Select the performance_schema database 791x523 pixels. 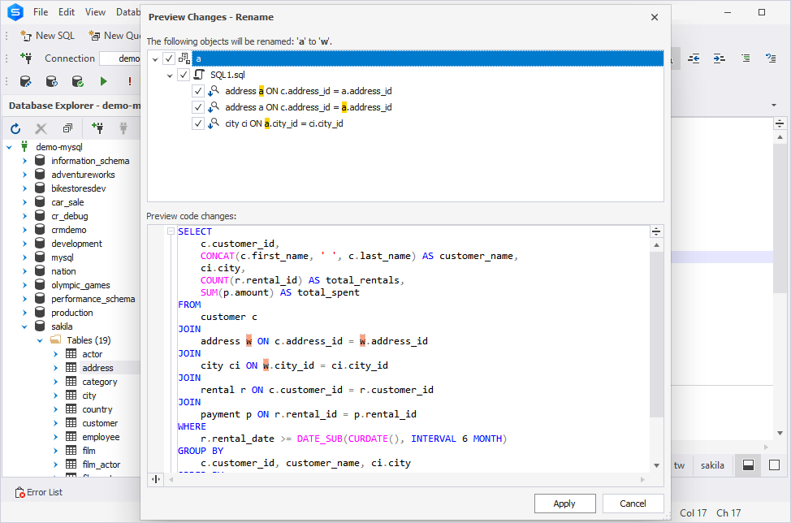pos(93,299)
